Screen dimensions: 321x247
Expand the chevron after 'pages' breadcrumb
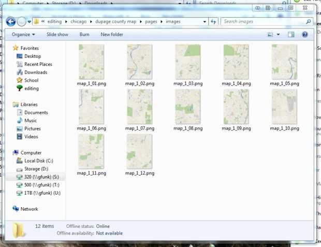(162, 22)
